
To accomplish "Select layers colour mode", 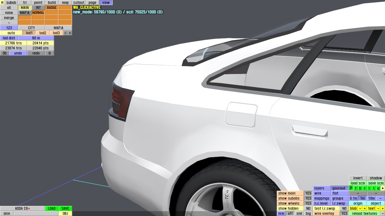I will tap(322, 188).
